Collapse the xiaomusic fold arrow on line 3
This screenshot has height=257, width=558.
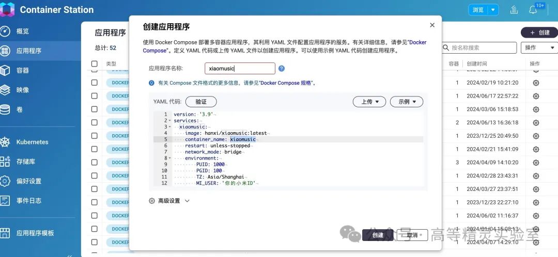(170, 127)
